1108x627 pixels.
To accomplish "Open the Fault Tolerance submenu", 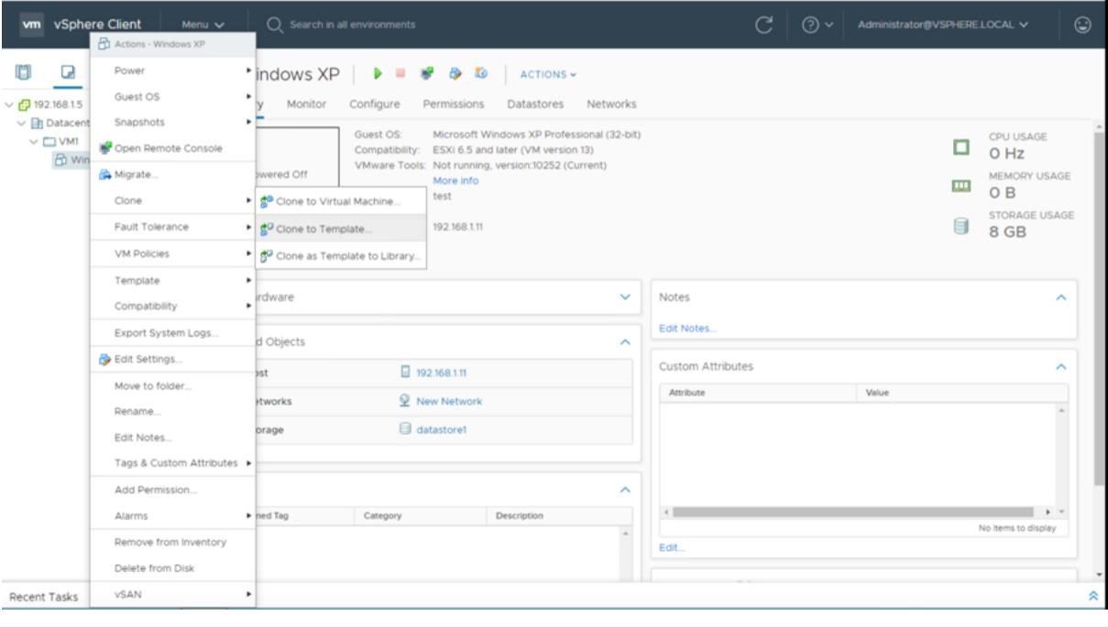I will click(172, 227).
